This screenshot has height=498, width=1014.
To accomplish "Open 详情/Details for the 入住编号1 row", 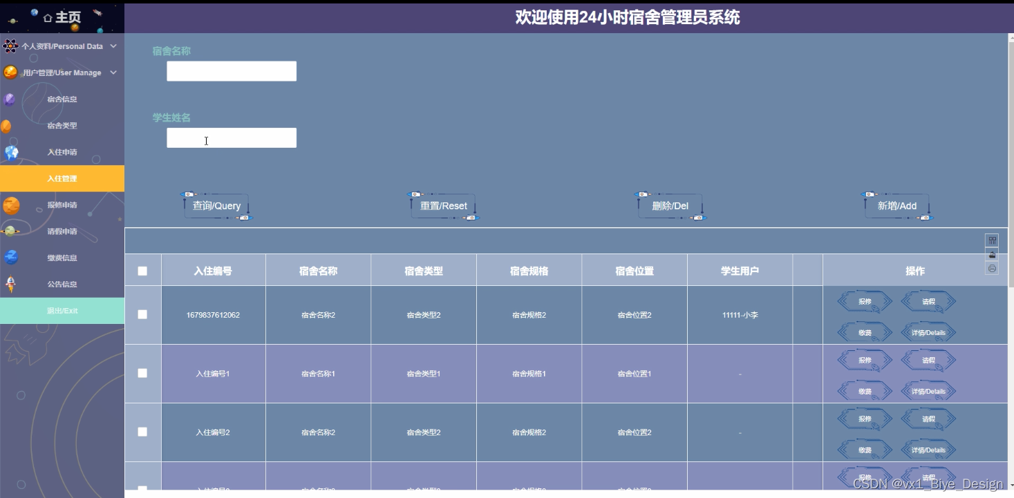I will tap(928, 392).
